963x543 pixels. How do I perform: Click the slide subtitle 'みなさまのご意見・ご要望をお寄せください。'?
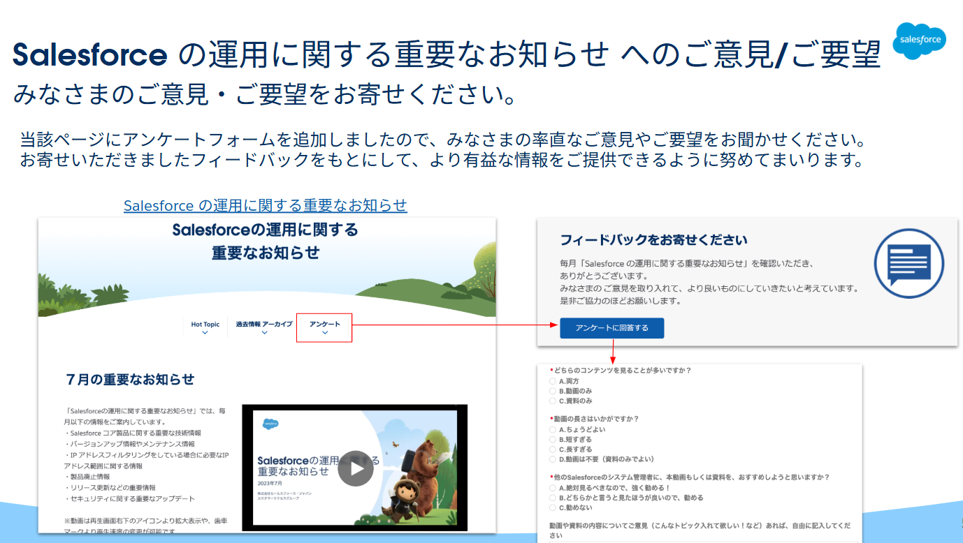[266, 94]
